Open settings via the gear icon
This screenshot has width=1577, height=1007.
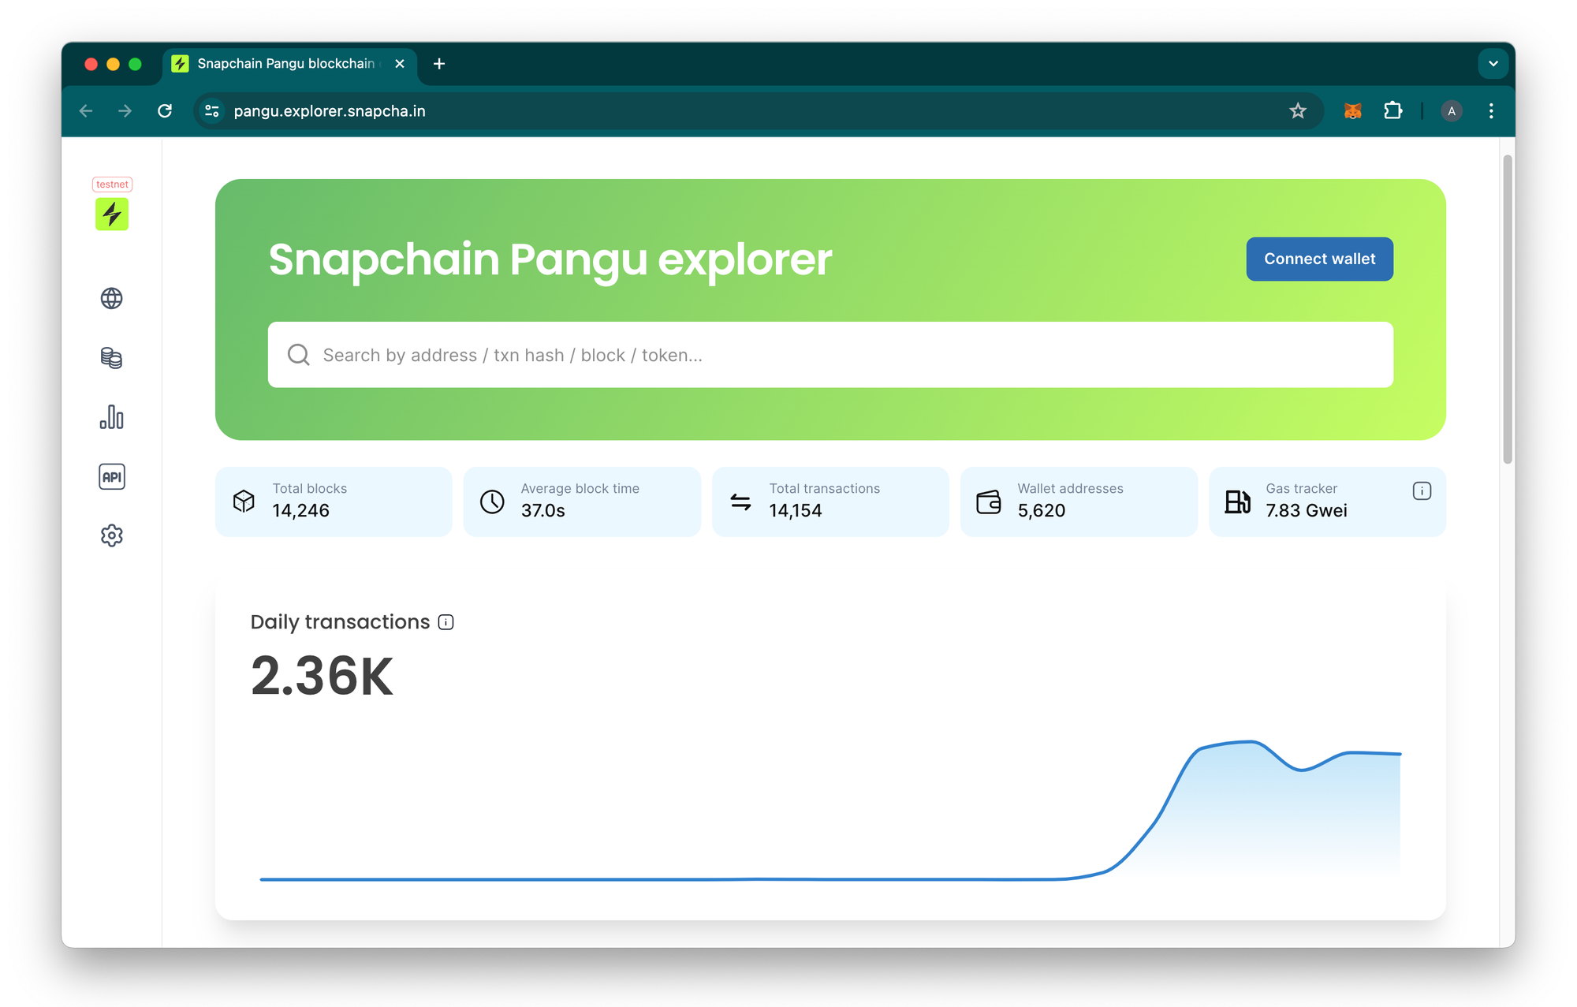111,535
